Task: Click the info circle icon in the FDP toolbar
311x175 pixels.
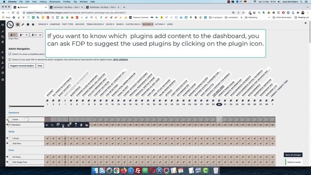Action: [x=28, y=24]
